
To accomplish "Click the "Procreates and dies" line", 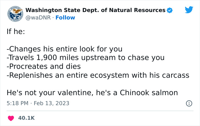I will click(43, 67).
